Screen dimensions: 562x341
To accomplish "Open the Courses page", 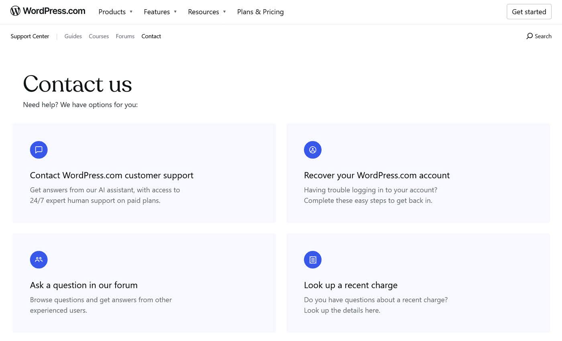I will point(99,36).
